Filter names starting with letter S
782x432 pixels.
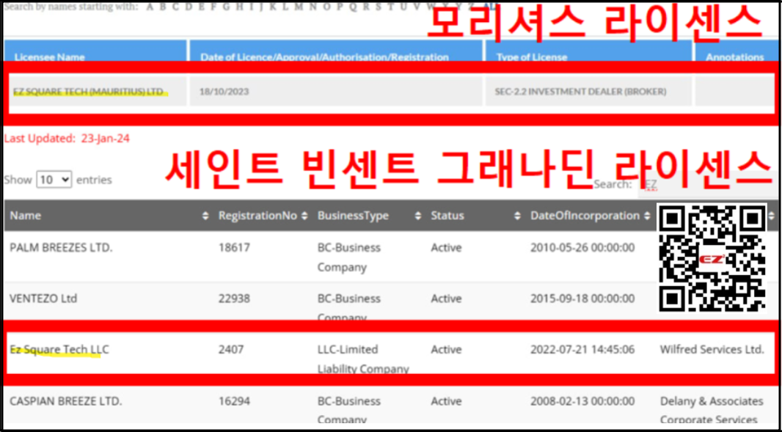(379, 7)
